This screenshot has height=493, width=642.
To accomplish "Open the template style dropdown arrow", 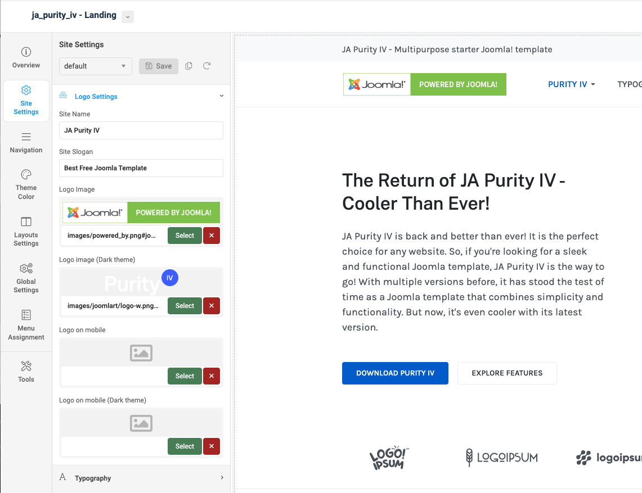I will coord(128,17).
